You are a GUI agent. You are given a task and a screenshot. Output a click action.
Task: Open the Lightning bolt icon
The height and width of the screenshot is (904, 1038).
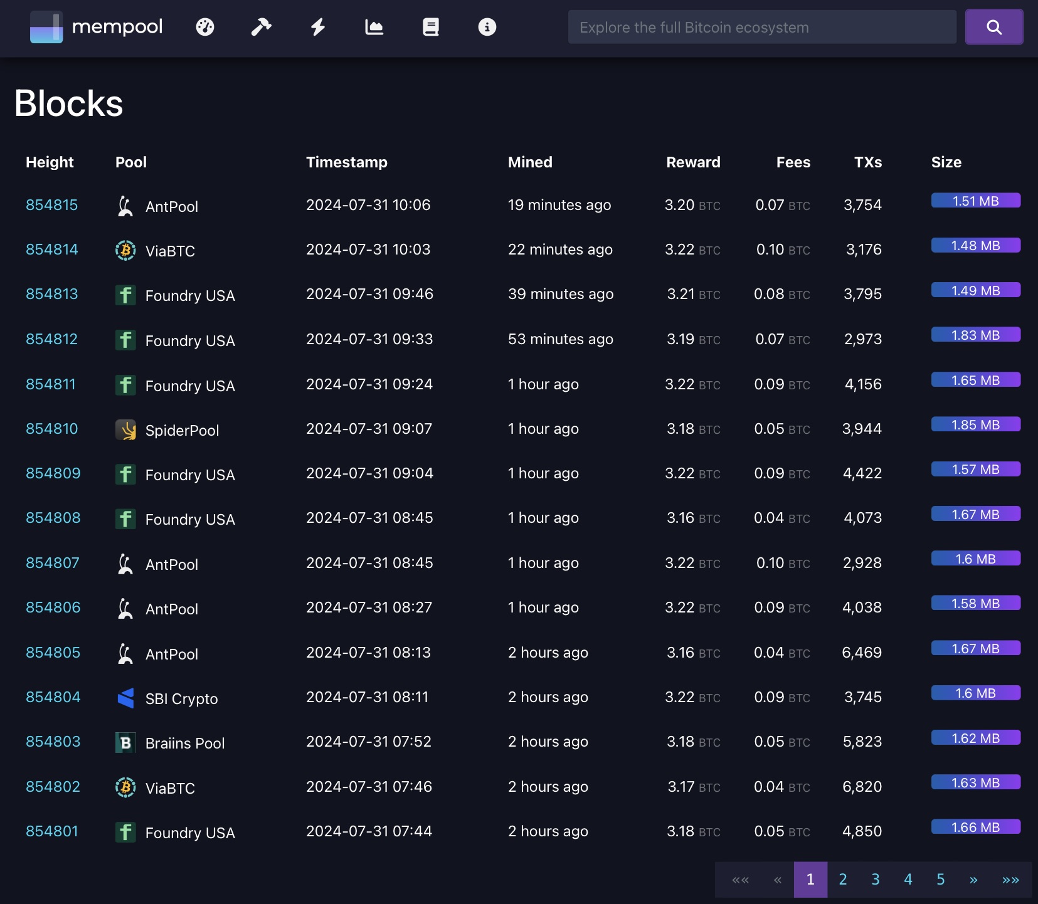tap(318, 27)
